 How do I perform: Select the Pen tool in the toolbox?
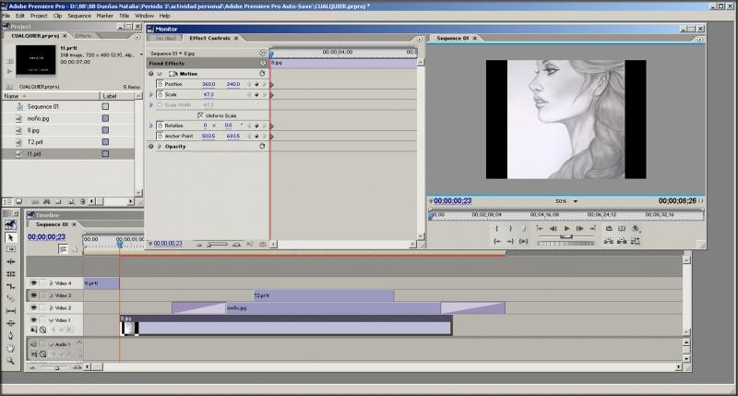[10, 335]
